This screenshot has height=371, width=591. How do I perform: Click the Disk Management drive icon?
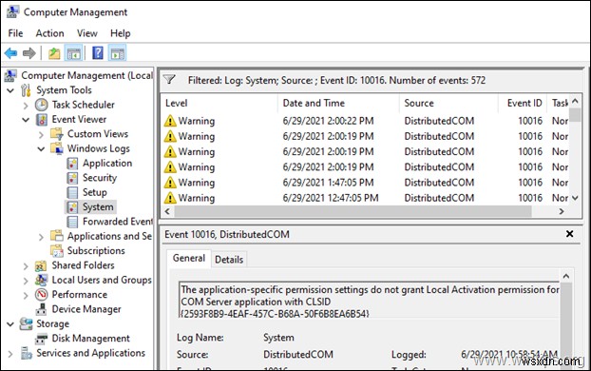[x=41, y=339]
